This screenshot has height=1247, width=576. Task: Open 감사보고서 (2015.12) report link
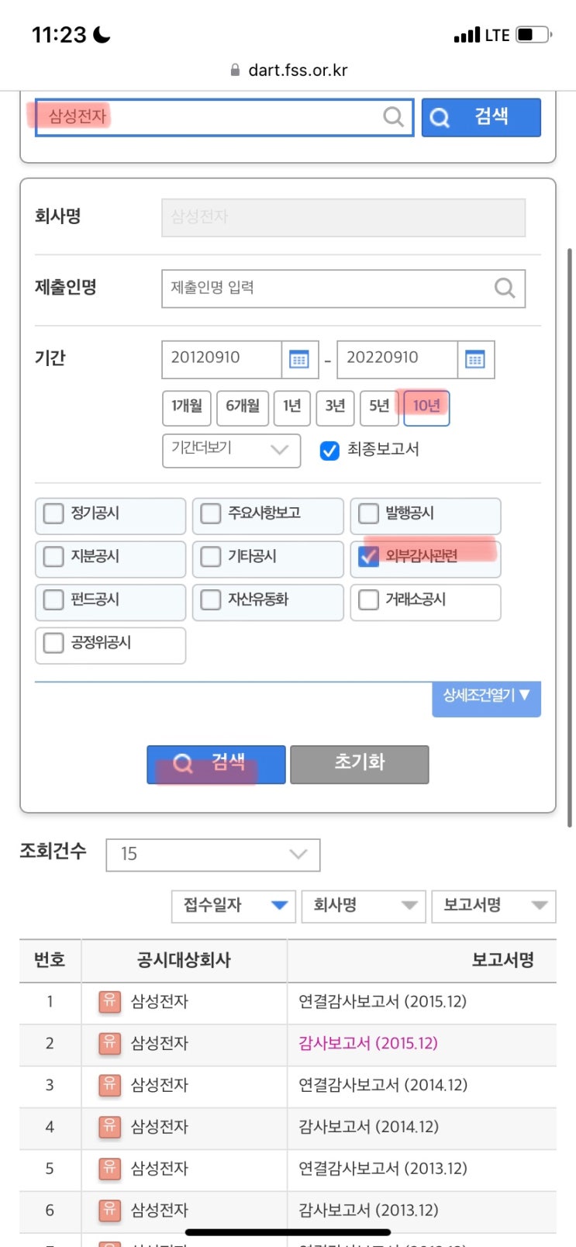(x=368, y=1043)
